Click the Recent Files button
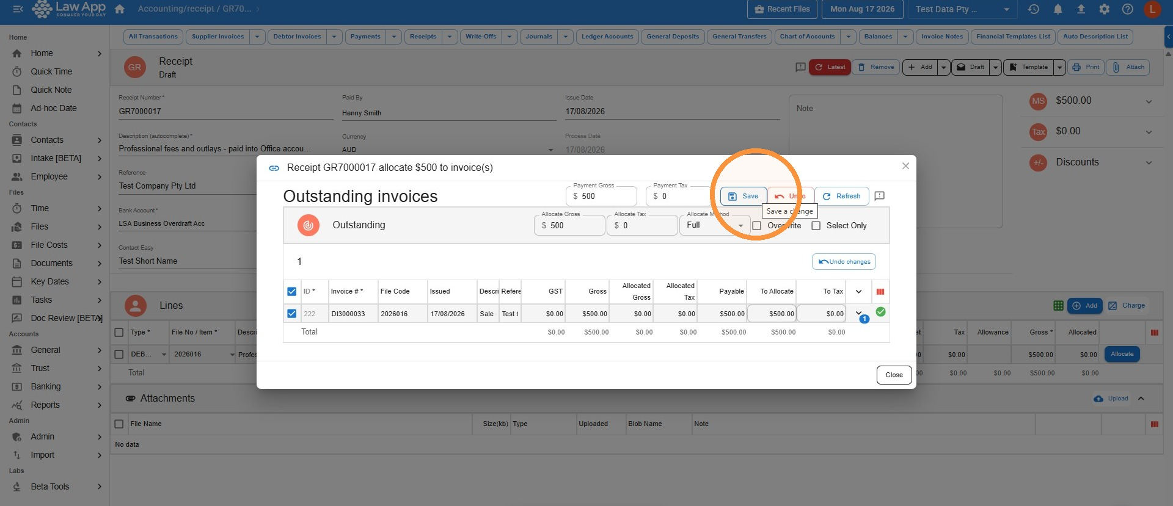Screen dimensions: 1173x506 783,9
